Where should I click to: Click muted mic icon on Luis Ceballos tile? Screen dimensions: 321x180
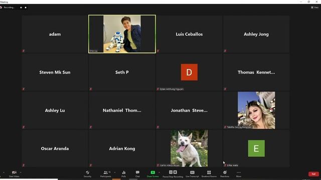[x=158, y=51]
